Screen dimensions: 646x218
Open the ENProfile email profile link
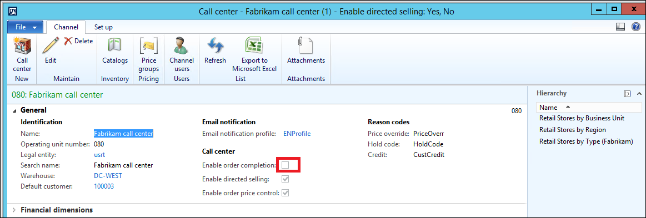[x=297, y=134]
